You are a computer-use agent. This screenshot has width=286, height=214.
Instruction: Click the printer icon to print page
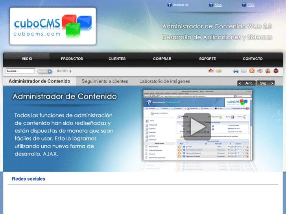tap(236, 71)
